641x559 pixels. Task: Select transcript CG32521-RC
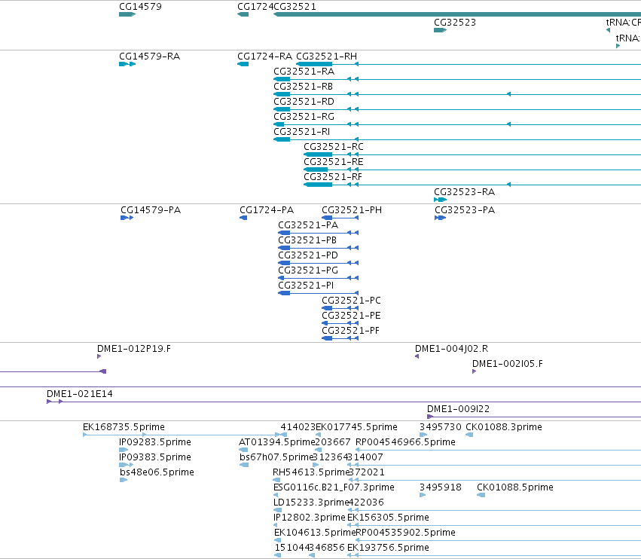[x=334, y=146]
